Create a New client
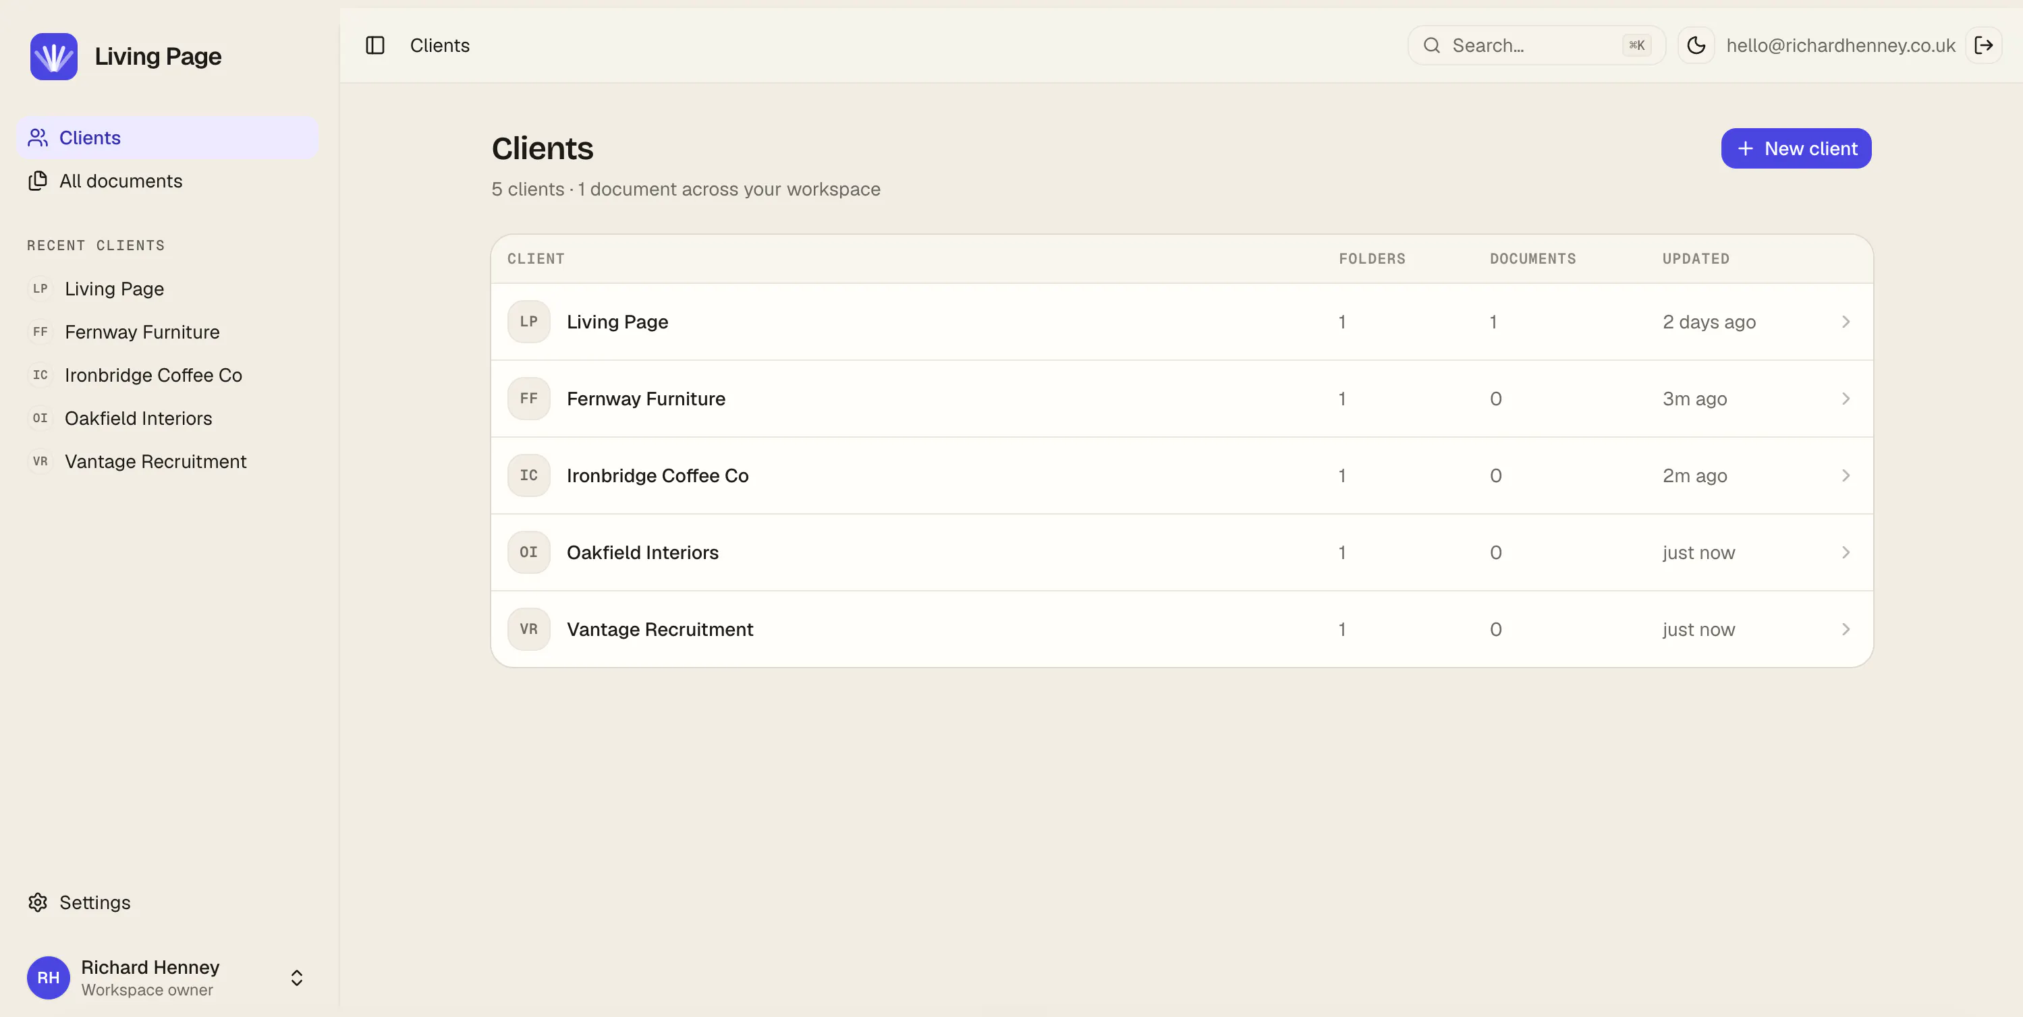Viewport: 2023px width, 1017px height. pos(1796,148)
